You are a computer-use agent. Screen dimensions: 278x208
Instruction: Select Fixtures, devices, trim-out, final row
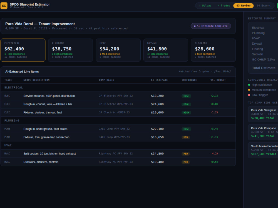[118, 113]
